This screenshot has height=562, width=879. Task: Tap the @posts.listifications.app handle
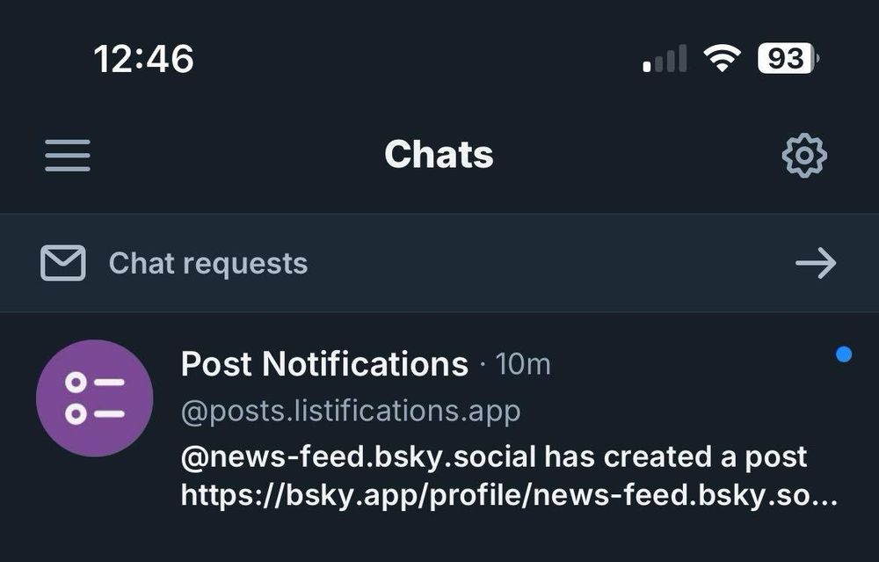click(x=351, y=411)
